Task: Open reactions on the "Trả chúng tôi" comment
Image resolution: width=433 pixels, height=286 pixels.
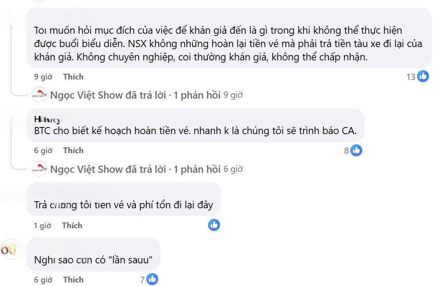Action: coord(214,225)
